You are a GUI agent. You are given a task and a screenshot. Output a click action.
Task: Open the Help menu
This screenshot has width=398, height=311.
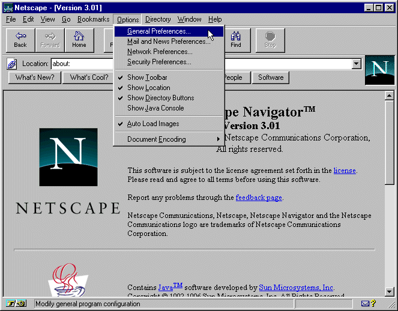click(215, 19)
